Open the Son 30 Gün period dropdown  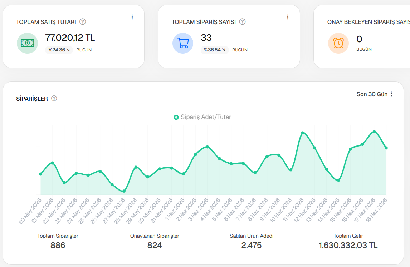click(x=375, y=94)
